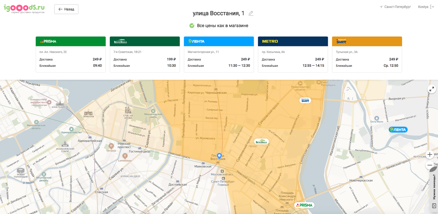Click the ВкусВилл nearest time 10:30
Image resolution: width=438 pixels, height=214 pixels.
tap(172, 66)
